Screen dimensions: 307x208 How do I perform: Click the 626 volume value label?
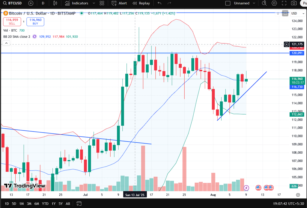(x=294, y=186)
